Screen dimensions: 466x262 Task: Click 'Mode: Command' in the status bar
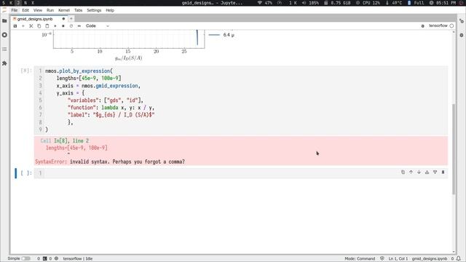tap(360, 258)
